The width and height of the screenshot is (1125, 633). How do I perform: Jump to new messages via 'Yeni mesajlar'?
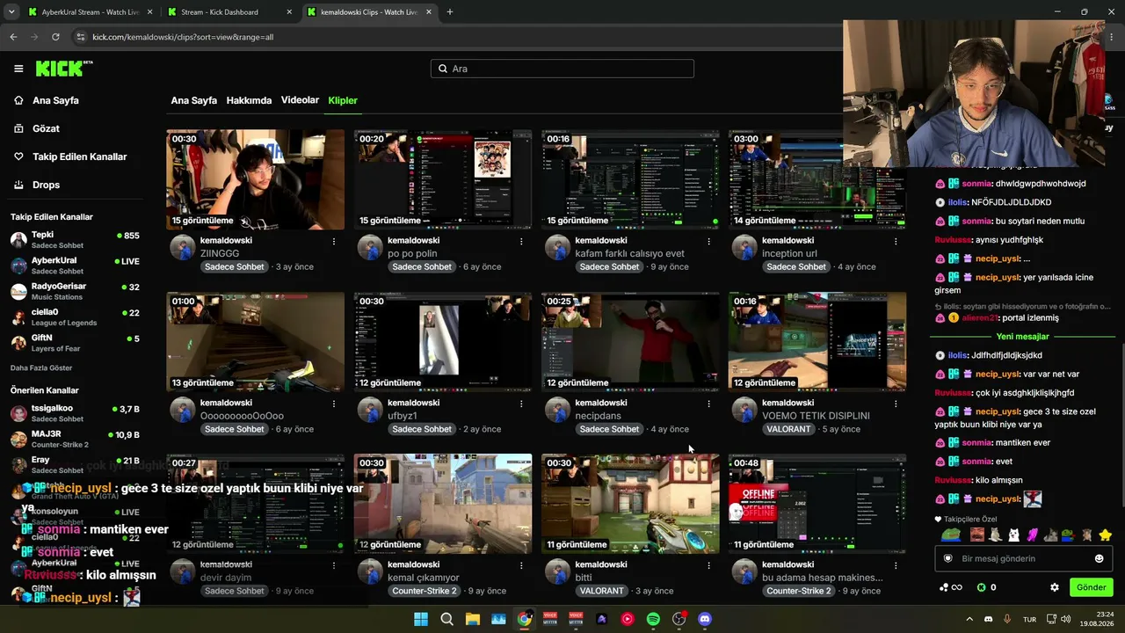coord(1023,337)
